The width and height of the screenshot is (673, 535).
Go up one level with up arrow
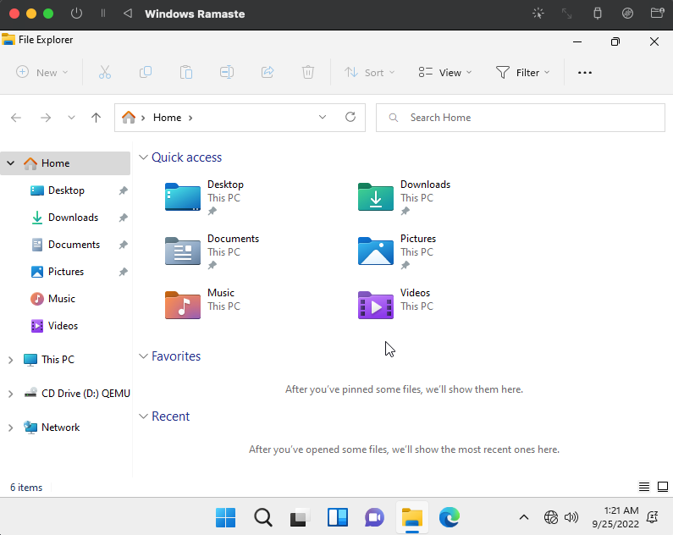tap(97, 118)
